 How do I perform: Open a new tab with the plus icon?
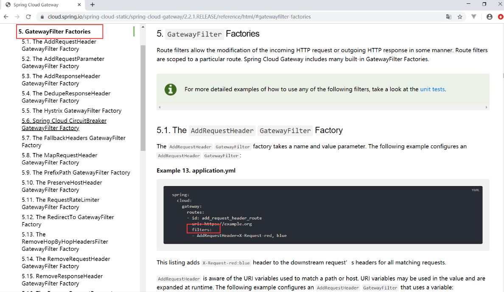pyautogui.click(x=92, y=5)
